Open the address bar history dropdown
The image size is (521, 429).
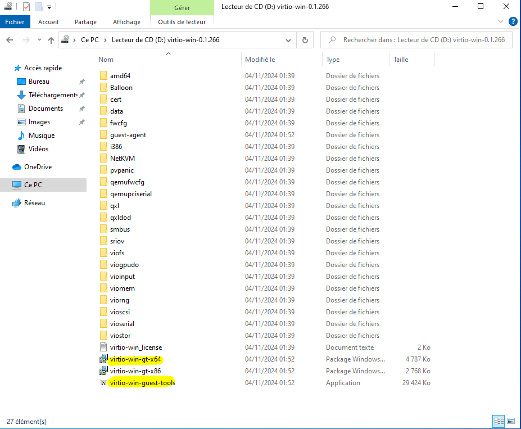(x=288, y=40)
